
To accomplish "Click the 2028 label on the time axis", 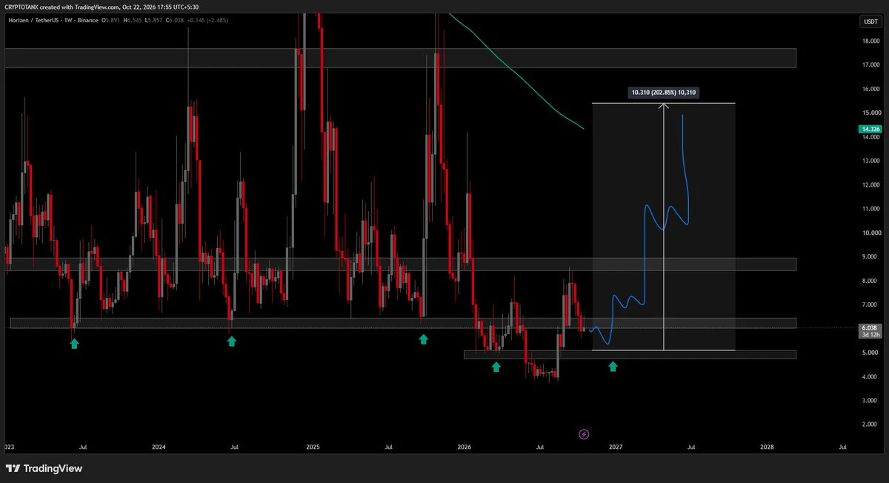I will [x=767, y=447].
